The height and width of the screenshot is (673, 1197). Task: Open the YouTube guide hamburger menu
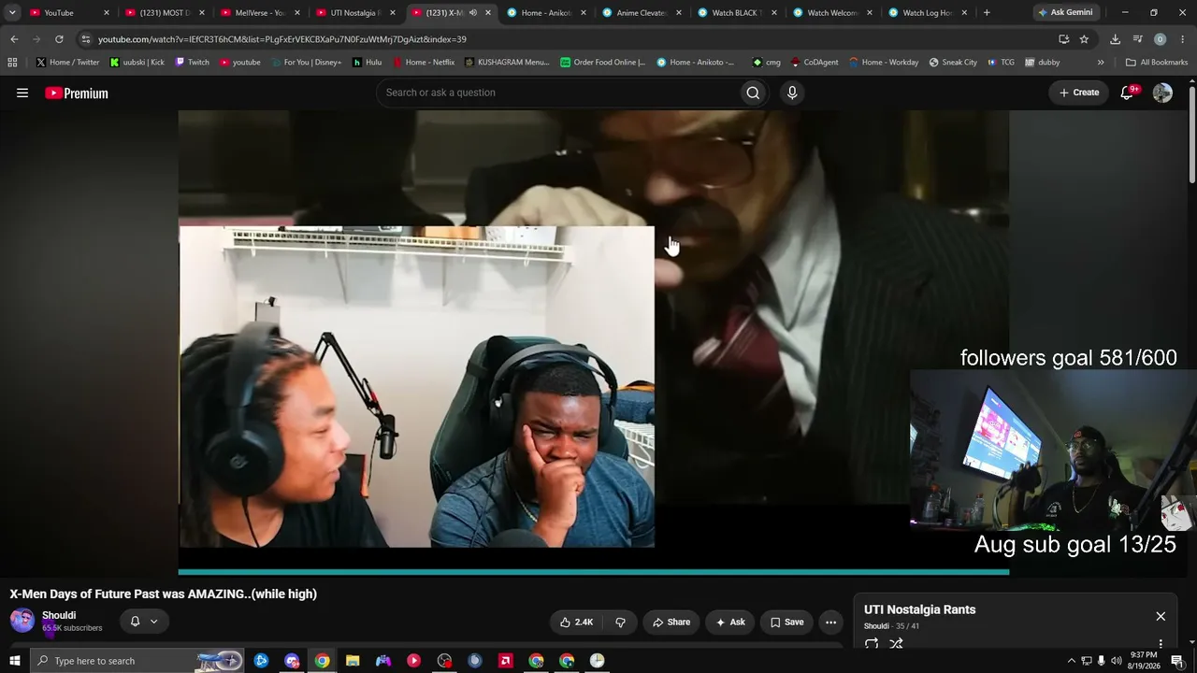(x=22, y=93)
